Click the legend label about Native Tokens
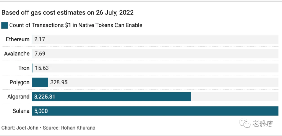 click(x=76, y=25)
